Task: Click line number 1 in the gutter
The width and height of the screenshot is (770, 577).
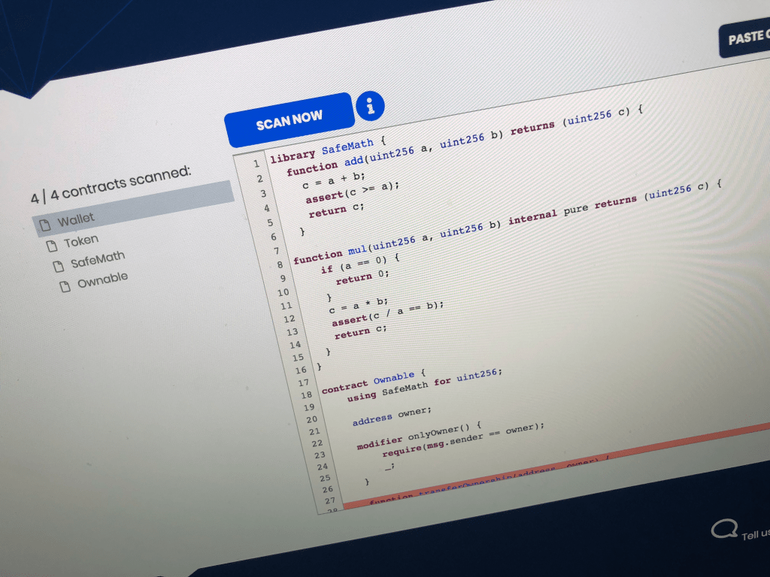Action: [x=256, y=164]
